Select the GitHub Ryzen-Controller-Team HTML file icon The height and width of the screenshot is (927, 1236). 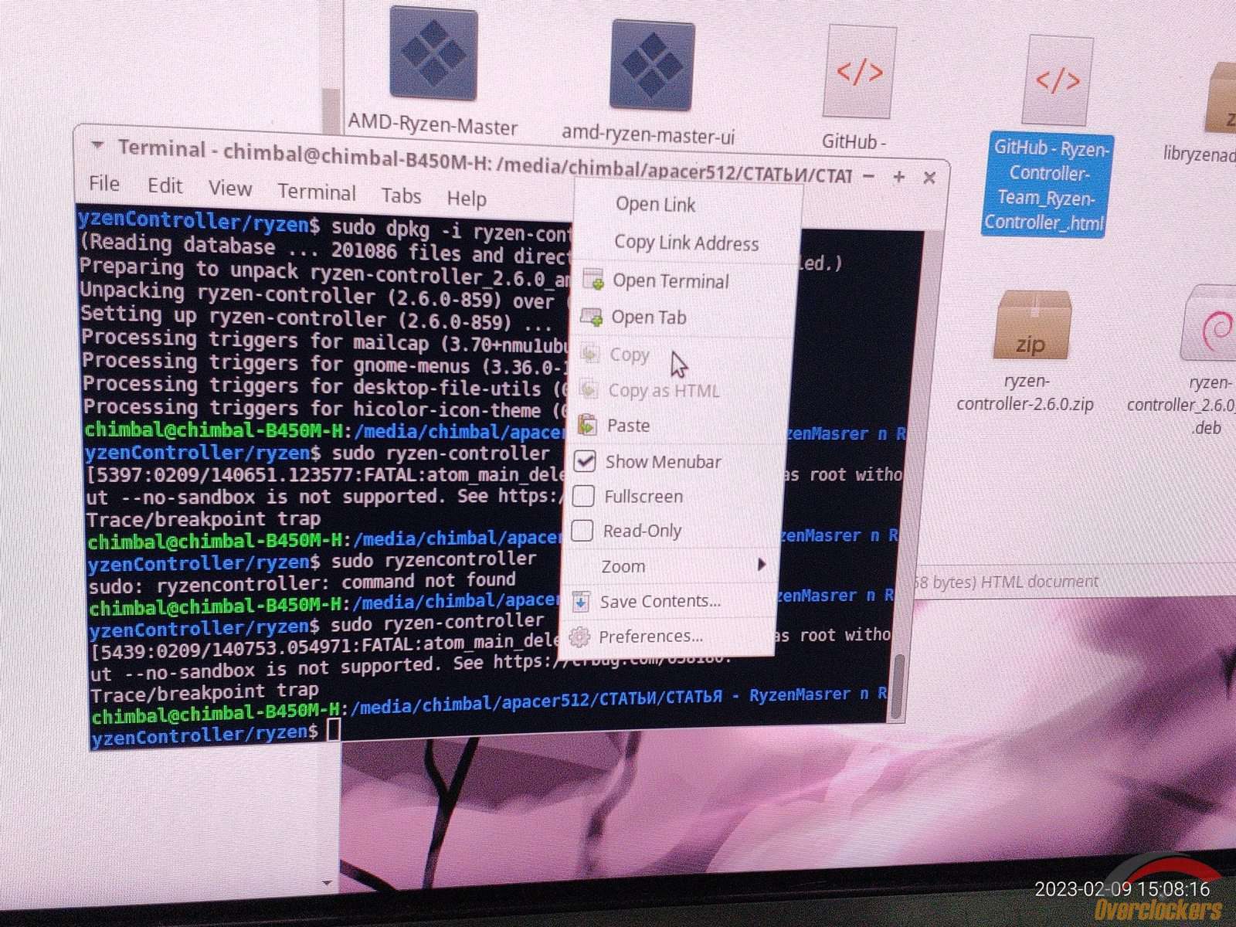1058,80
